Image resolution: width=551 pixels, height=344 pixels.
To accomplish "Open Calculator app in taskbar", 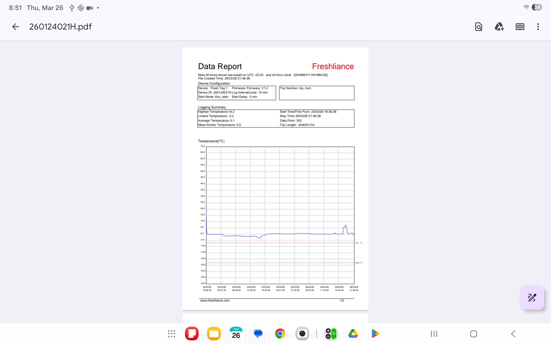I will point(331,334).
